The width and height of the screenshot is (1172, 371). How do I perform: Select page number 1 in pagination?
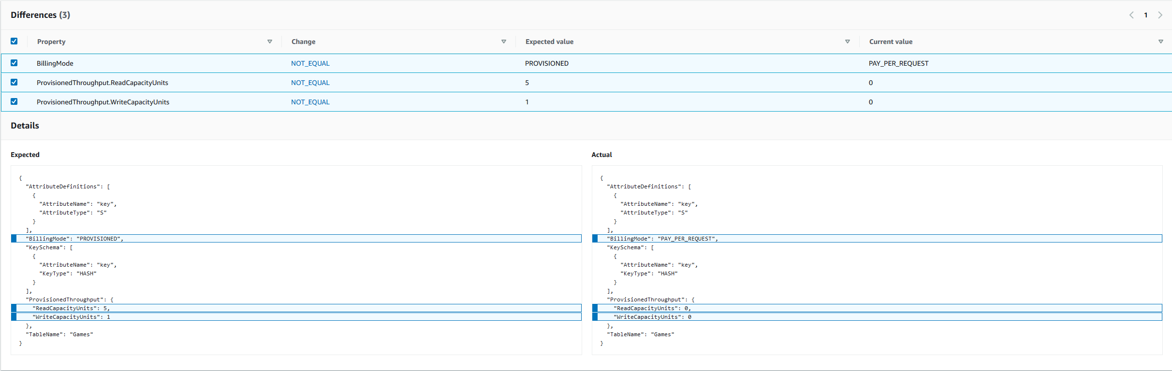pos(1145,15)
